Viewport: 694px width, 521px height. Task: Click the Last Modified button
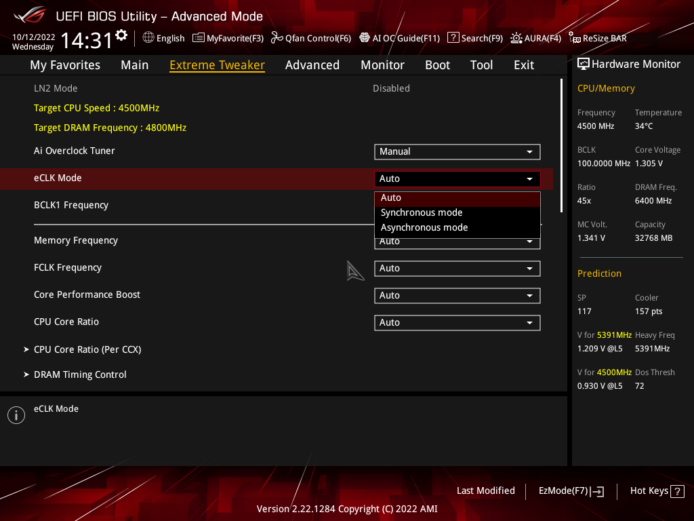click(485, 491)
